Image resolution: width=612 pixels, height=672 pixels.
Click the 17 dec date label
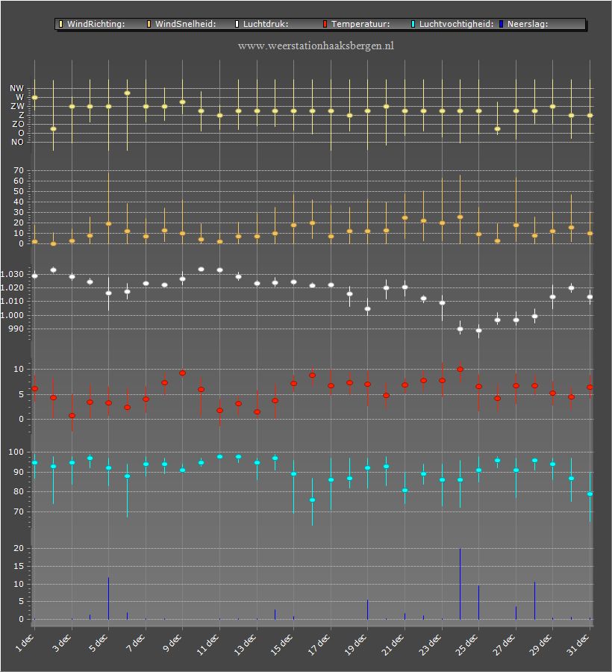319,644
